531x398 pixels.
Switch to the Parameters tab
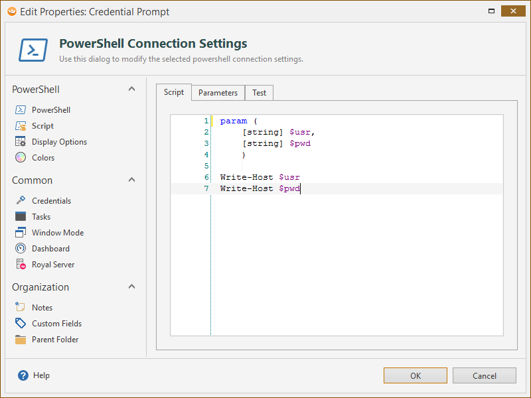[218, 93]
